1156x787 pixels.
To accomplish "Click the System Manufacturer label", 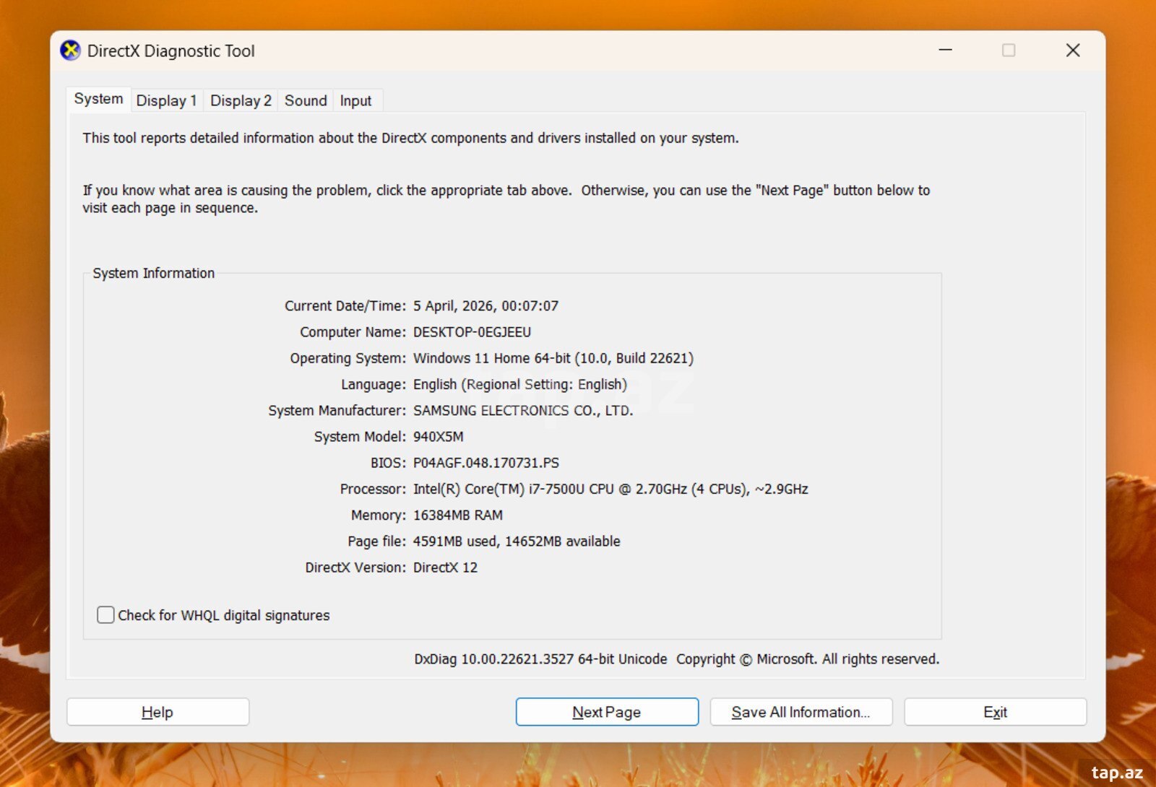I will [337, 410].
